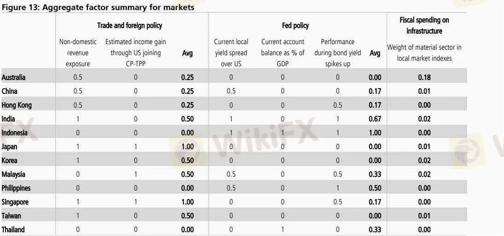Click India's Fed policy average 0.67
504x236 pixels.
[x=375, y=119]
